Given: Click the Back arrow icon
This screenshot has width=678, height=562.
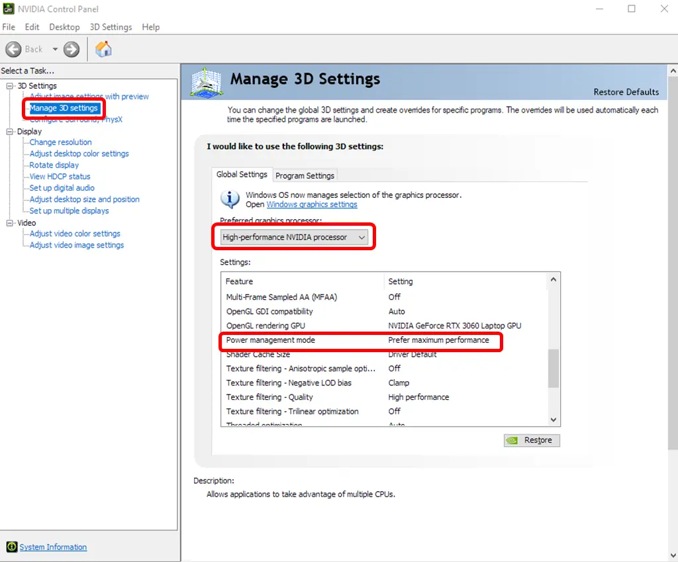Looking at the screenshot, I should coord(13,49).
